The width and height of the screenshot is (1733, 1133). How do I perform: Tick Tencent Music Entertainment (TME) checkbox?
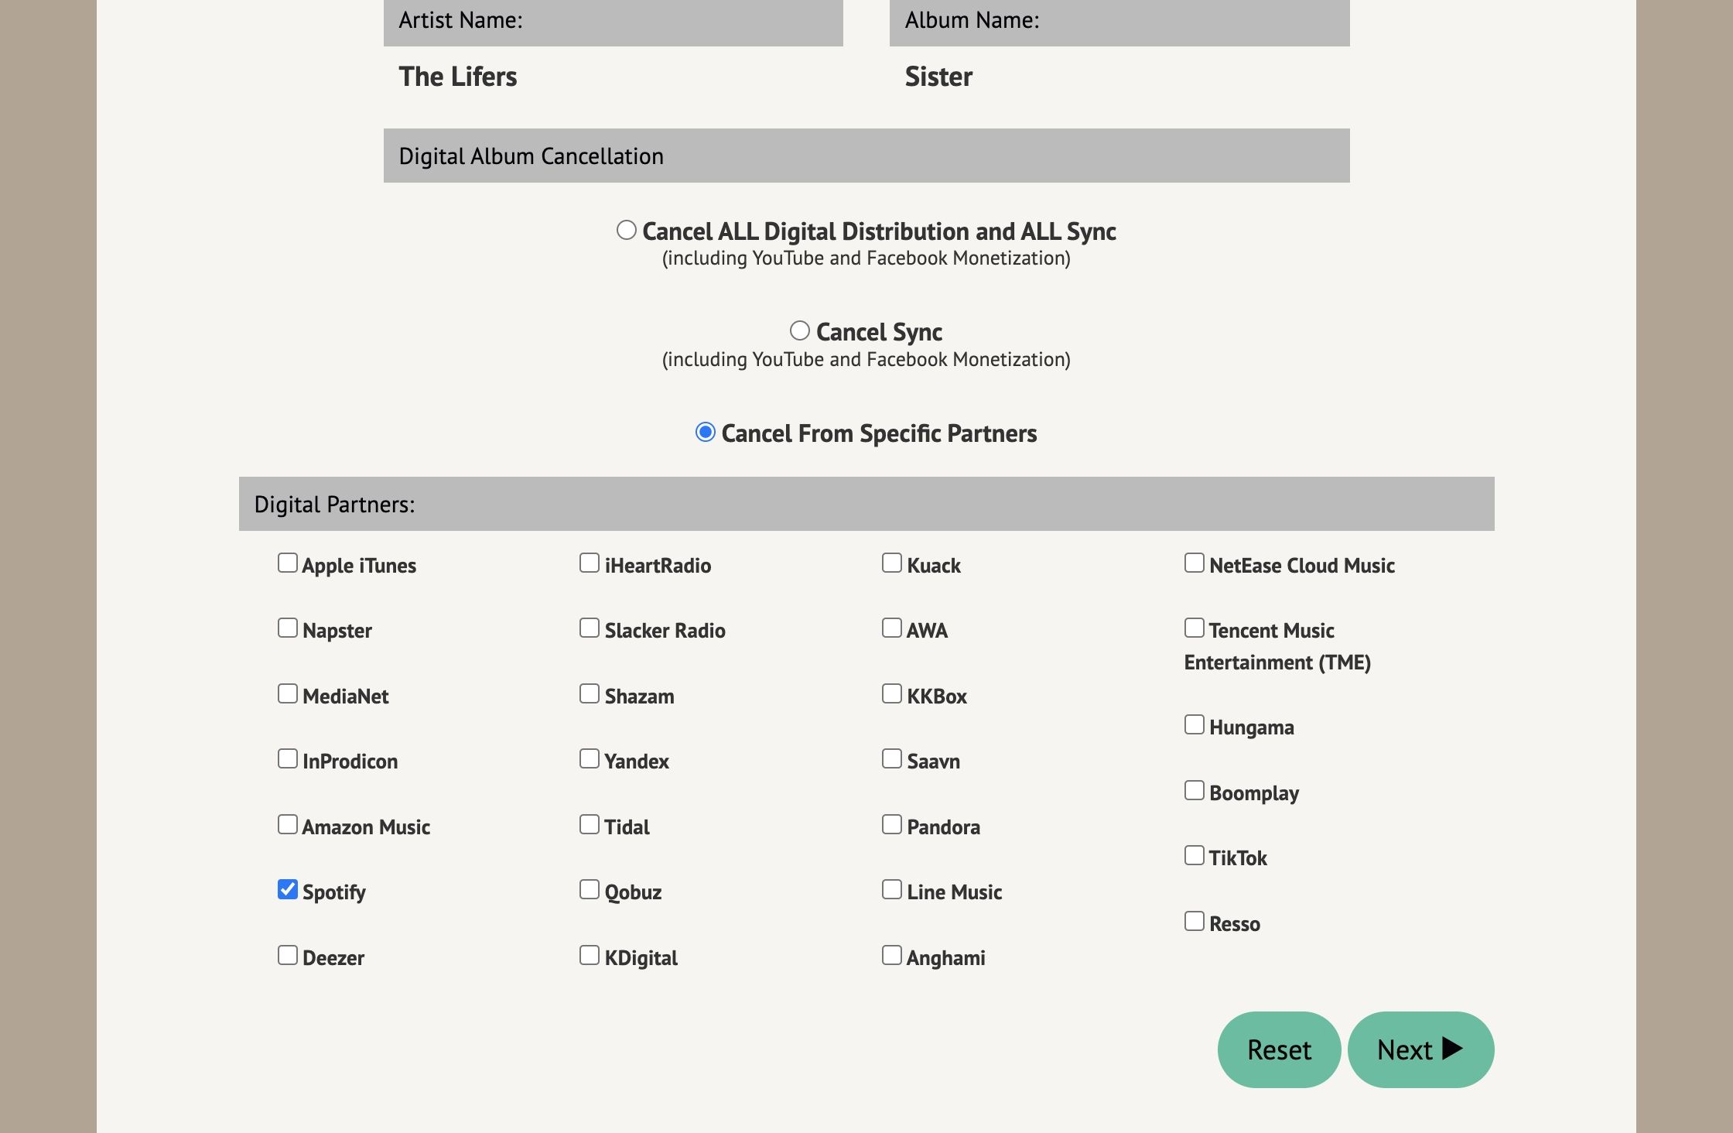[1195, 628]
